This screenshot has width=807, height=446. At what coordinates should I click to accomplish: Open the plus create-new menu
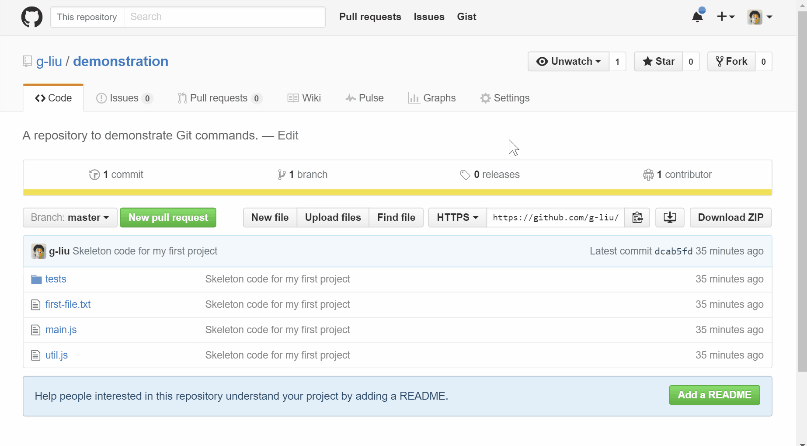726,17
